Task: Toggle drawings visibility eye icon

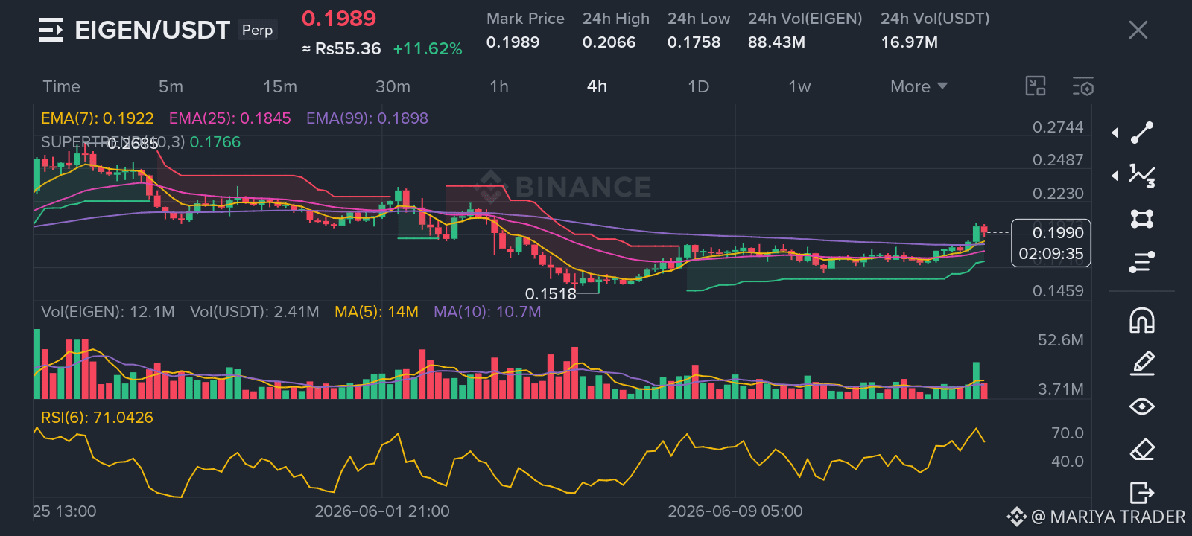Action: tap(1142, 406)
